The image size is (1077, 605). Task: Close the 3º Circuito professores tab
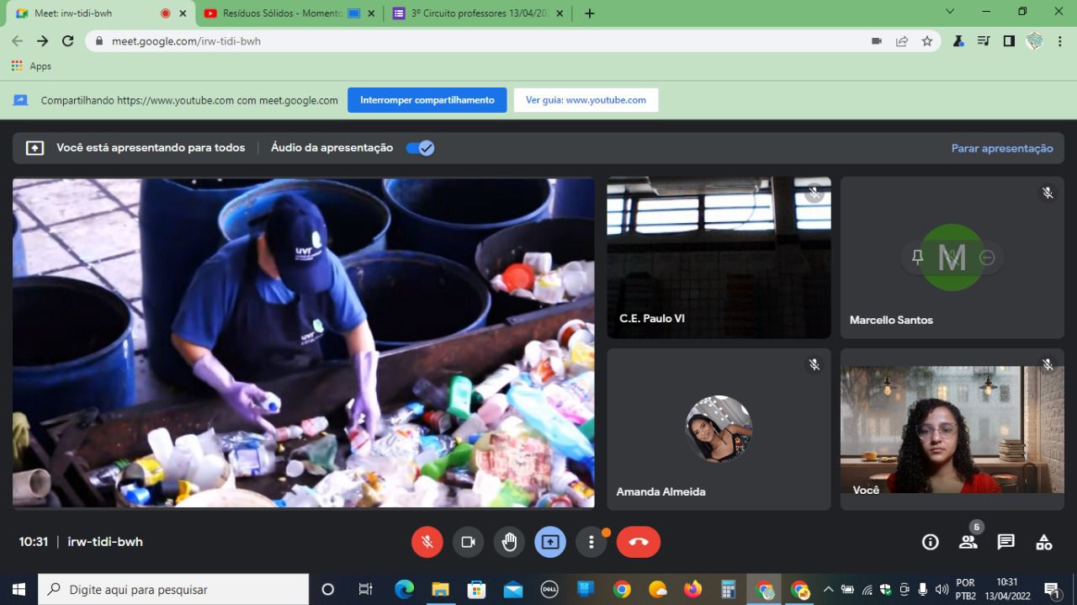(x=560, y=13)
